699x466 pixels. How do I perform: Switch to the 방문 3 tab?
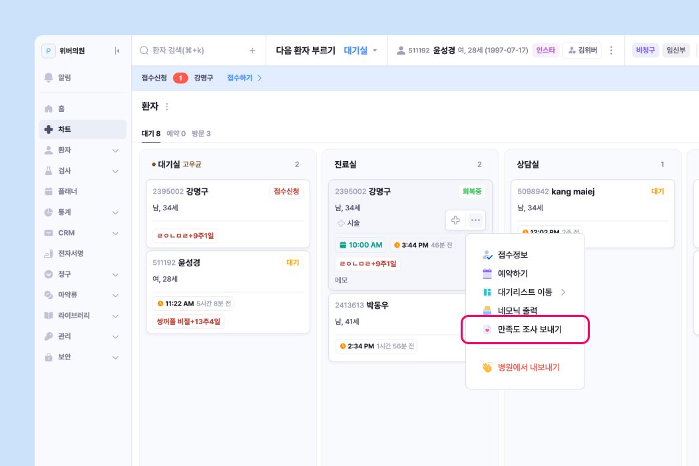[201, 134]
